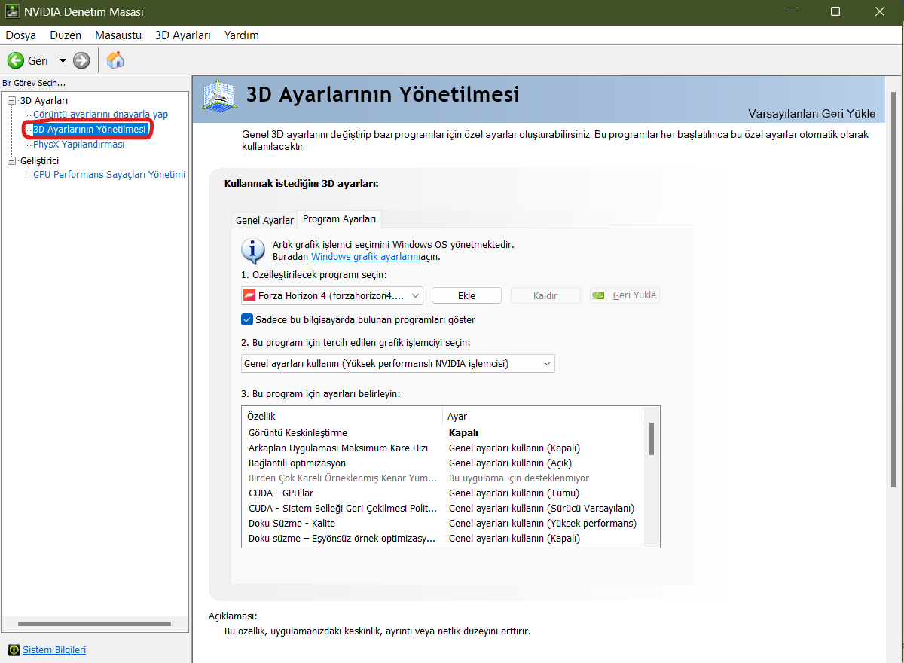Image resolution: width=904 pixels, height=663 pixels.
Task: Click 'Genel ayarları kullanın (Sürücü Varsayılanı)' value
Action: [542, 509]
